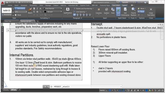Image resolution: width=165 pixels, height=93 pixels.
Task: Click the Match formatting brush
Action: (30, 11)
